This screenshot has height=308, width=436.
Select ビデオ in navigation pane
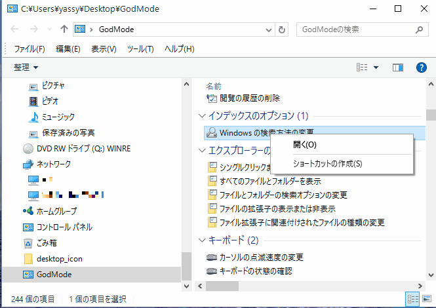(50, 101)
